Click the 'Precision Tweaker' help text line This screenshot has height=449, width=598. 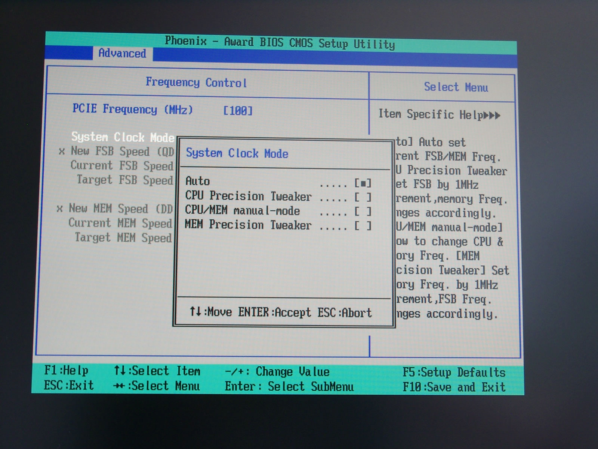pos(451,171)
